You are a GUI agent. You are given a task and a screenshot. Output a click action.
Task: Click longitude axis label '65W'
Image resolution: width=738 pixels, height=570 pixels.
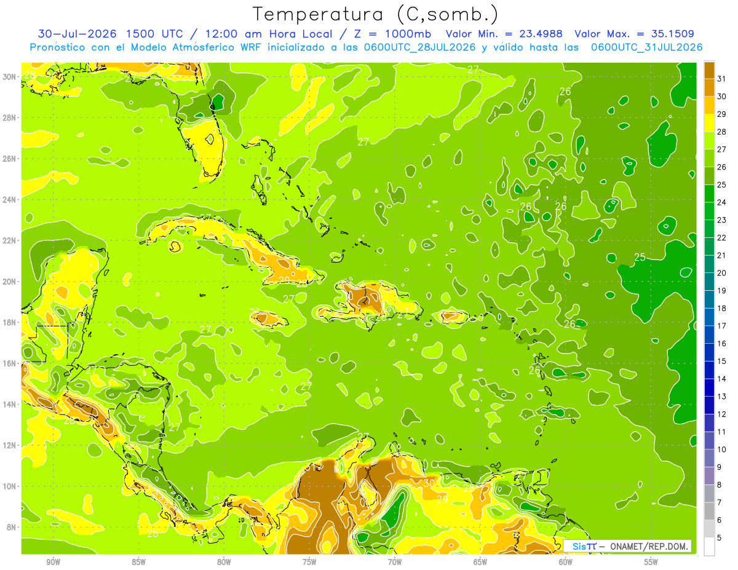click(480, 562)
